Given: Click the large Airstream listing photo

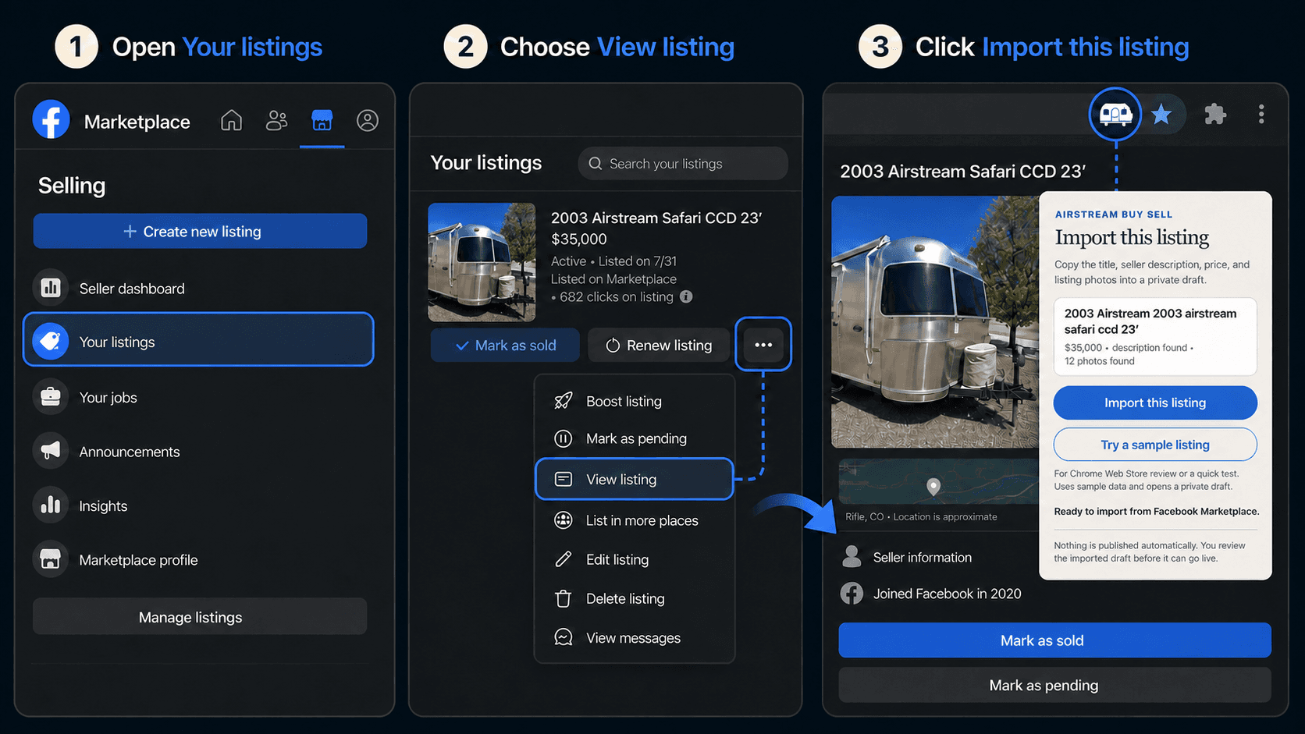Looking at the screenshot, I should (935, 321).
